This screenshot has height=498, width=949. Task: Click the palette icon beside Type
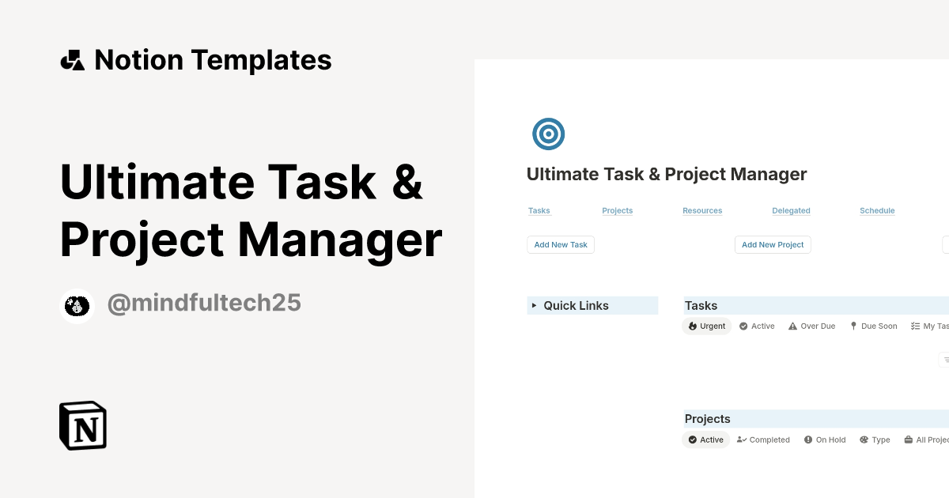tap(863, 440)
